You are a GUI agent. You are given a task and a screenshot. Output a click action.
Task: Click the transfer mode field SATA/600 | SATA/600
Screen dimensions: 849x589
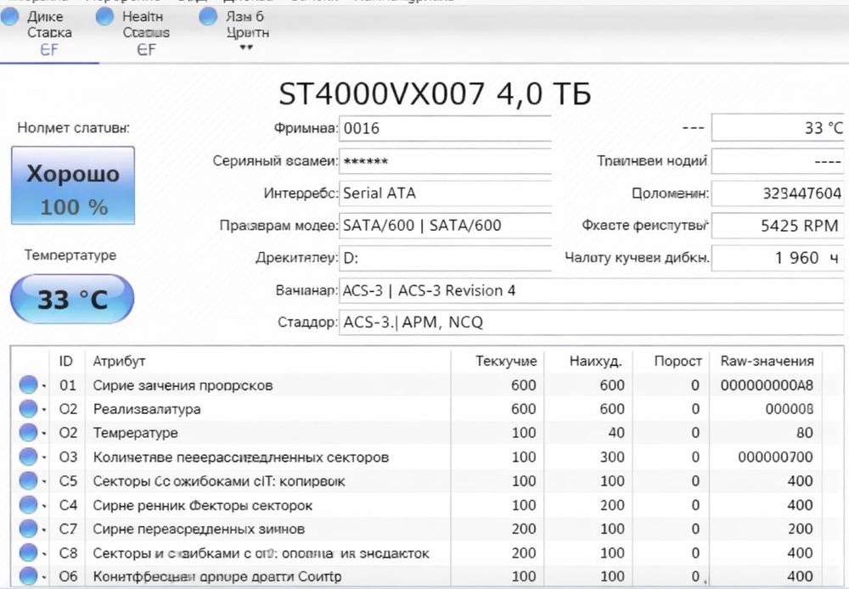(x=445, y=225)
